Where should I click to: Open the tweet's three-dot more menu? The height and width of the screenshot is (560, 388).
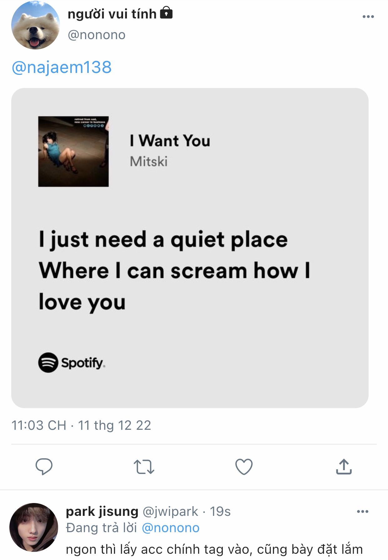point(368,17)
